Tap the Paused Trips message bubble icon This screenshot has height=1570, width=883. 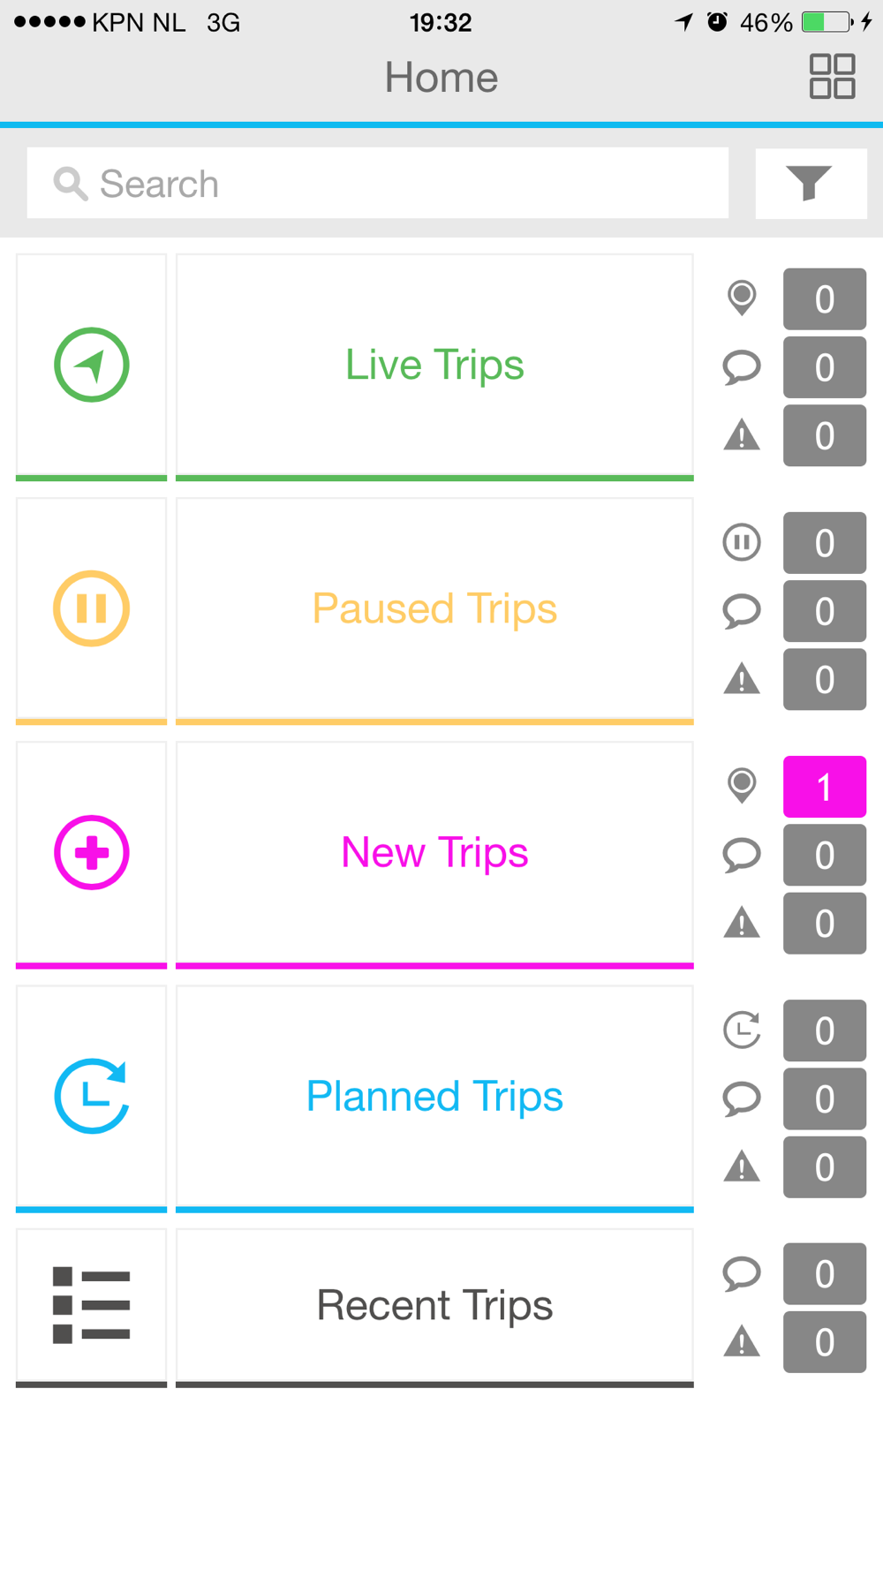[x=742, y=611]
